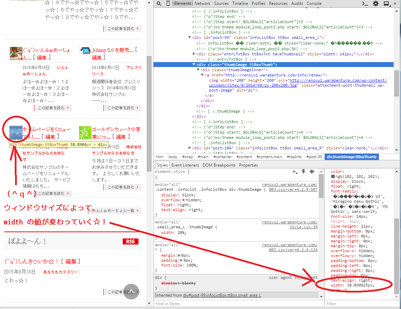Select the Styles sidebar tab
The image size is (401, 309).
[162, 165]
